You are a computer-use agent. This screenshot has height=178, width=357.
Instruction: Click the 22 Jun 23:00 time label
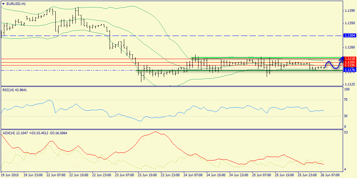101,175
